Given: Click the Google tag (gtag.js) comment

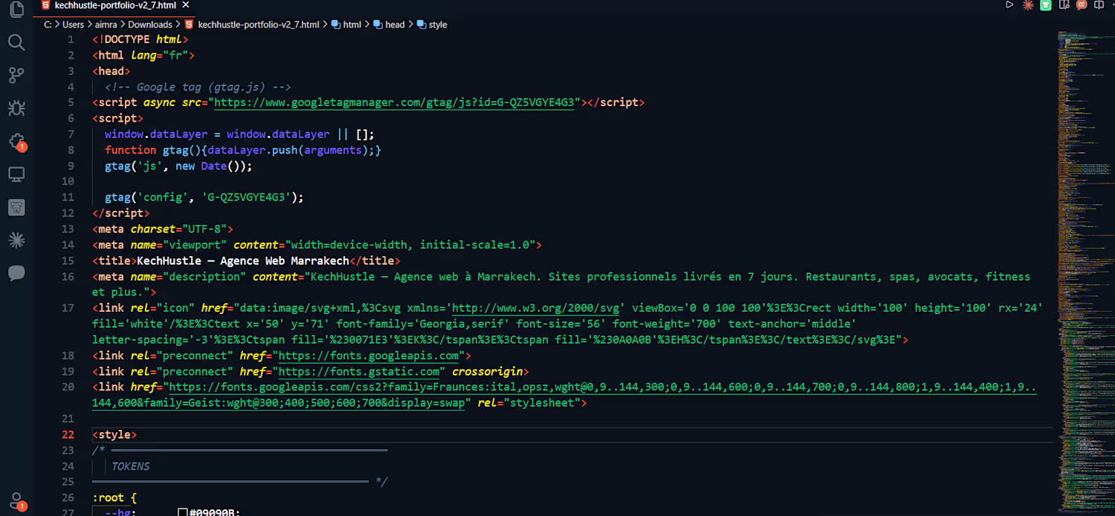Looking at the screenshot, I should 198,87.
